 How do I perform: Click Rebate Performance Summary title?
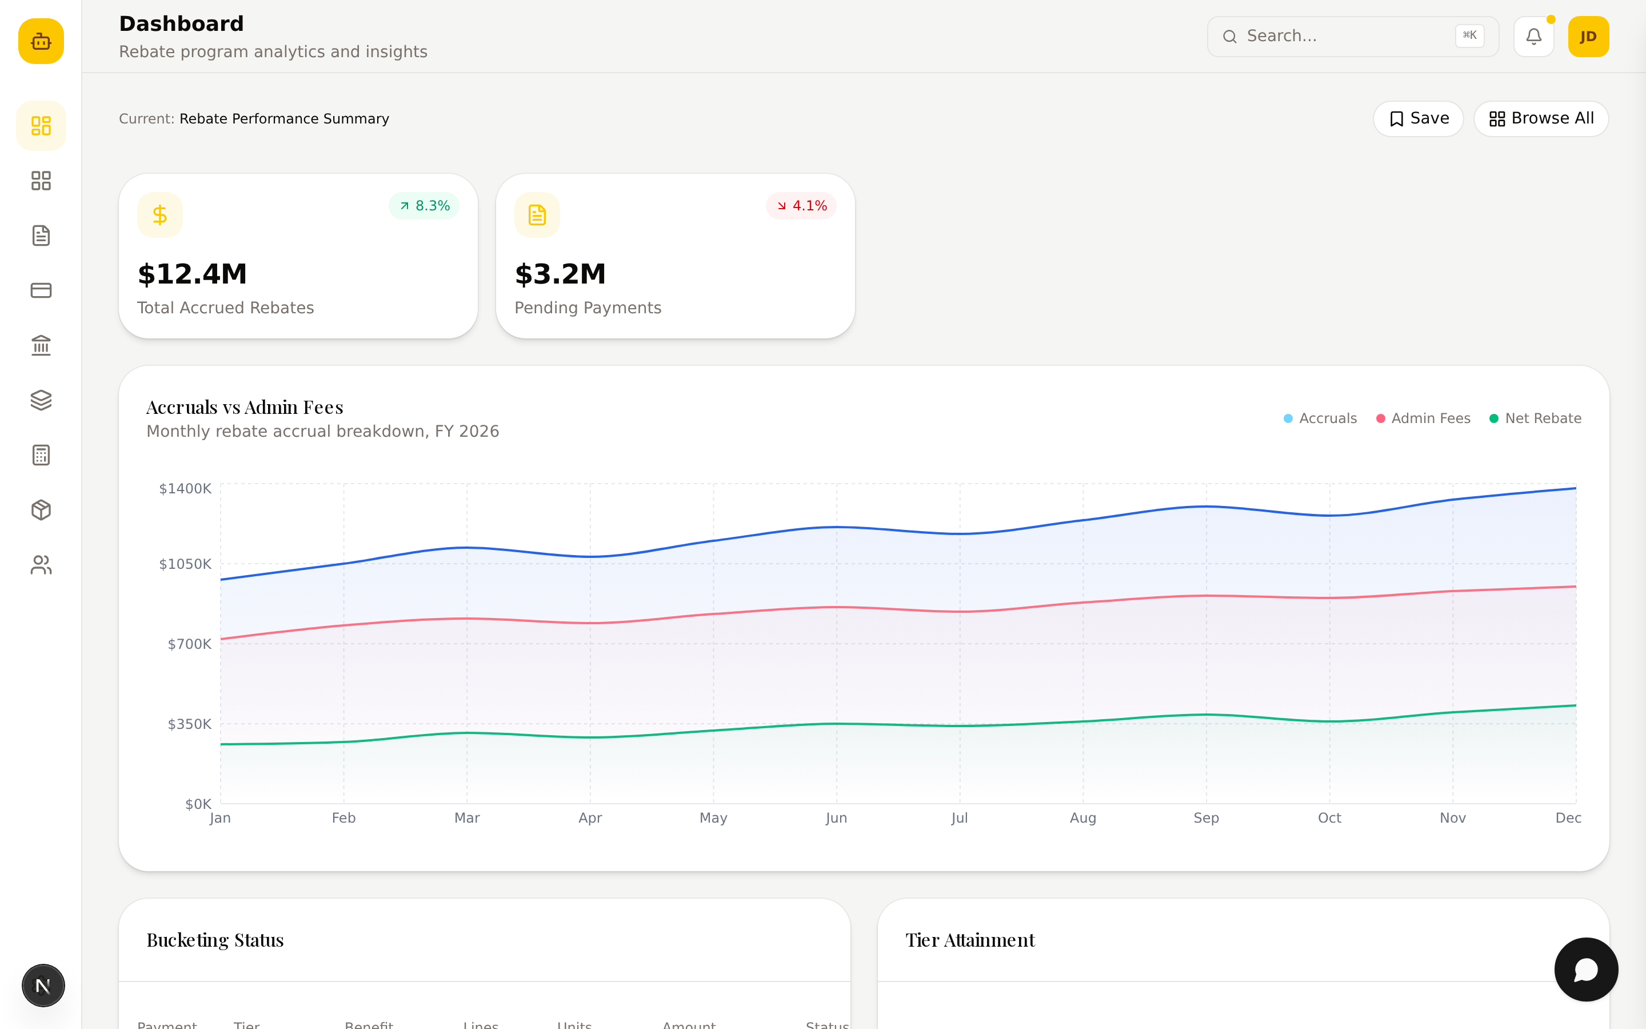[284, 118]
